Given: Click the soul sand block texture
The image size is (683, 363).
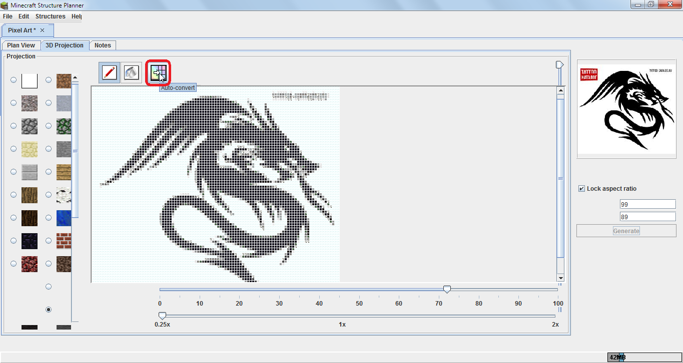Looking at the screenshot, I should pyautogui.click(x=64, y=264).
